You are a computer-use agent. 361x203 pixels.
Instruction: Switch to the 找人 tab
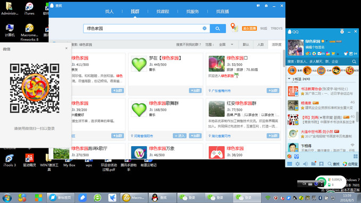pos(110,11)
